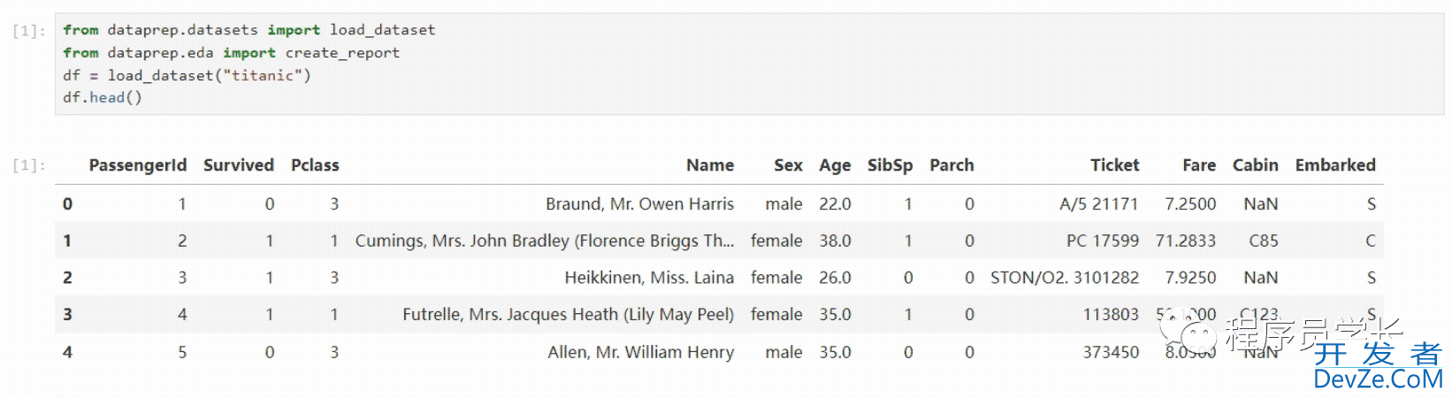Click the Pclass column header
Screen dimensions: 1452x398
click(315, 165)
